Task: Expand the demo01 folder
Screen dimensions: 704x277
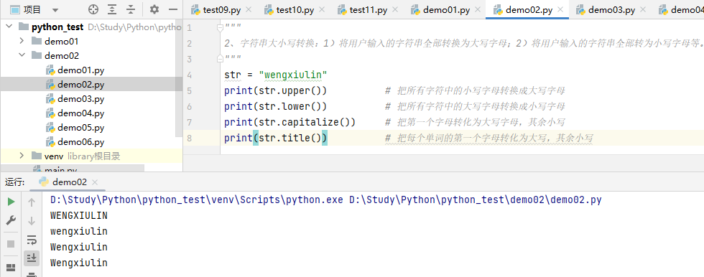Action: pyautogui.click(x=22, y=41)
